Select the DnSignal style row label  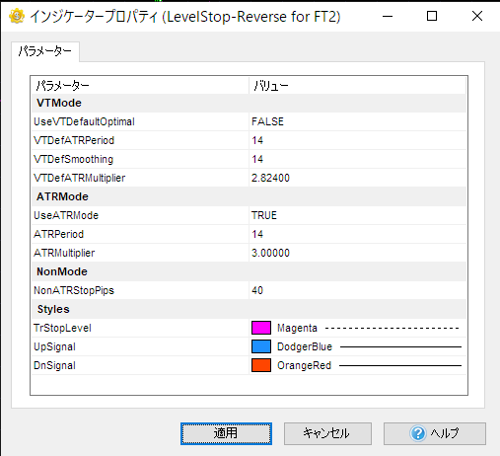pyautogui.click(x=54, y=365)
